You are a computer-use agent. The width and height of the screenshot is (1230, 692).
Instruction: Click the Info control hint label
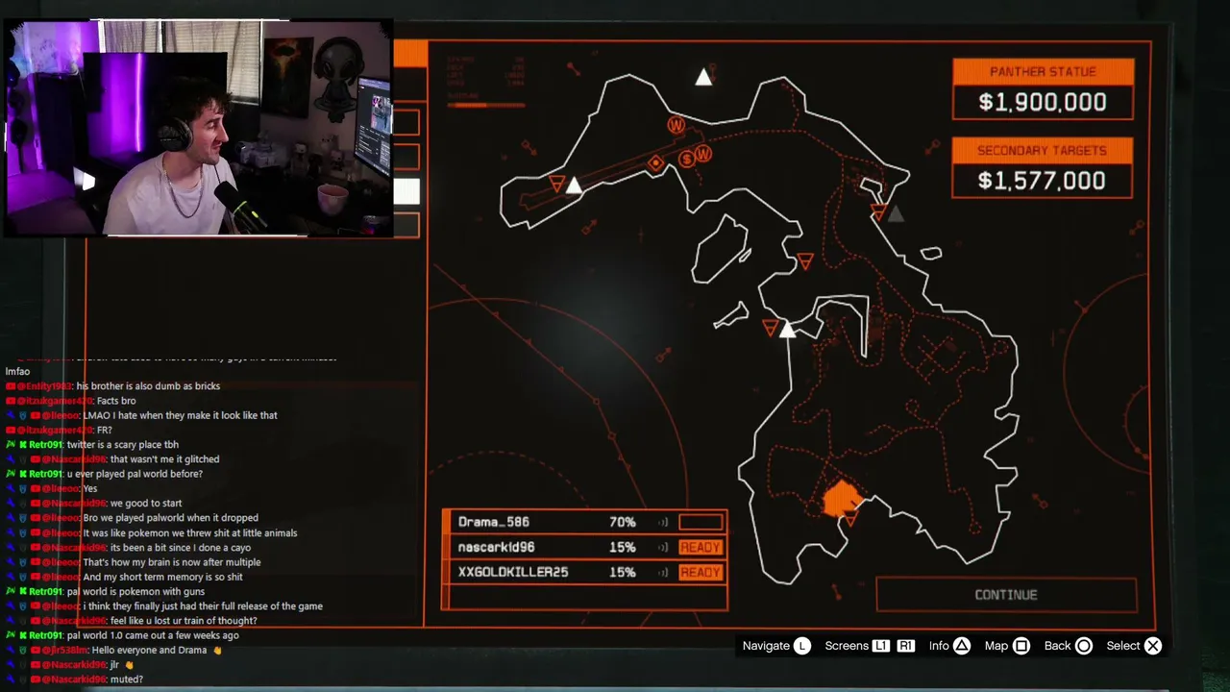(939, 646)
